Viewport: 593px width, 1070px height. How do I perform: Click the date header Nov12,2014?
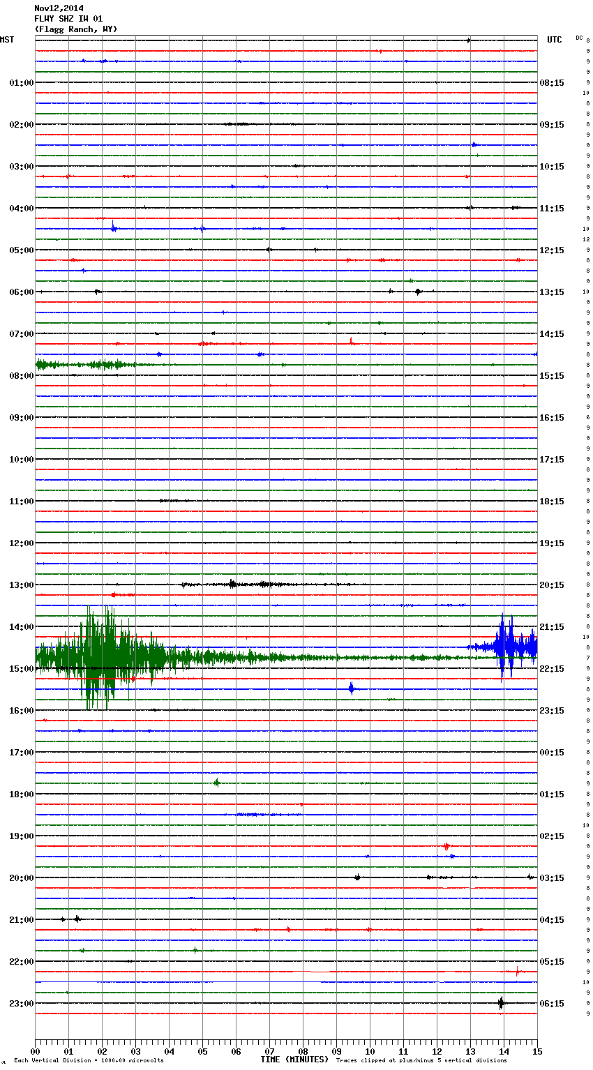point(59,8)
